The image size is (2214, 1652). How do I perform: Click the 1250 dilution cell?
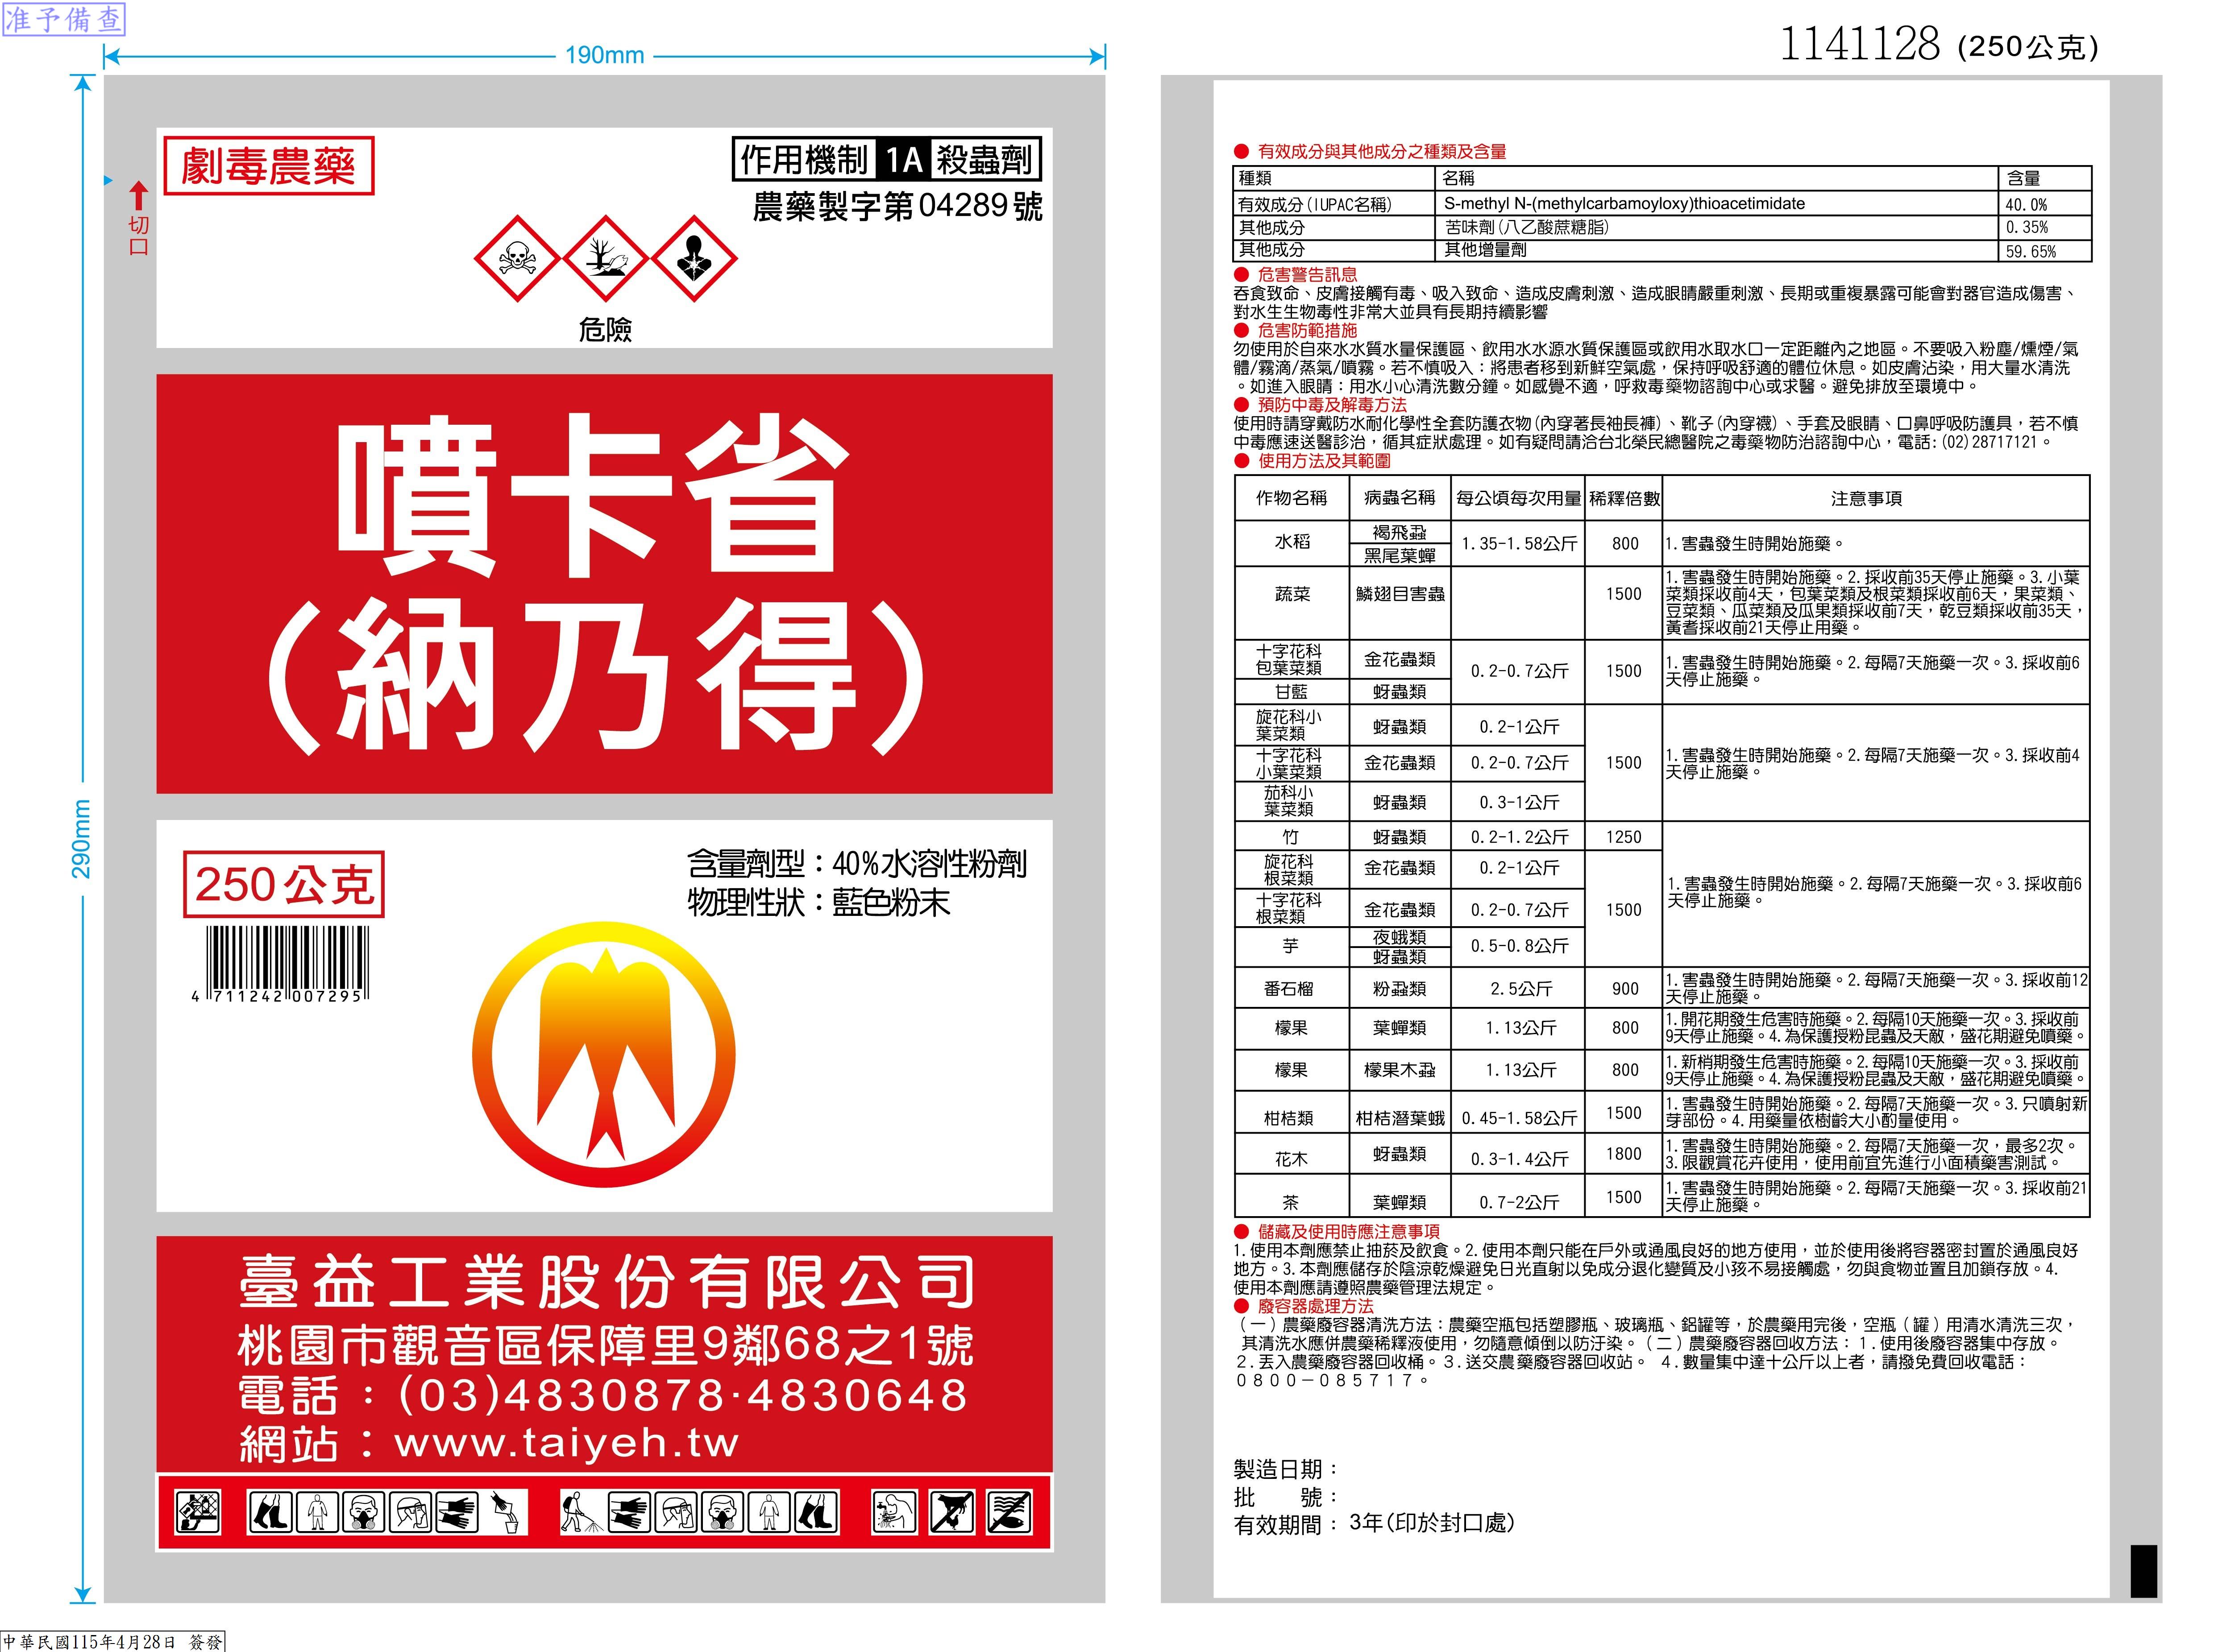[x=1624, y=837]
